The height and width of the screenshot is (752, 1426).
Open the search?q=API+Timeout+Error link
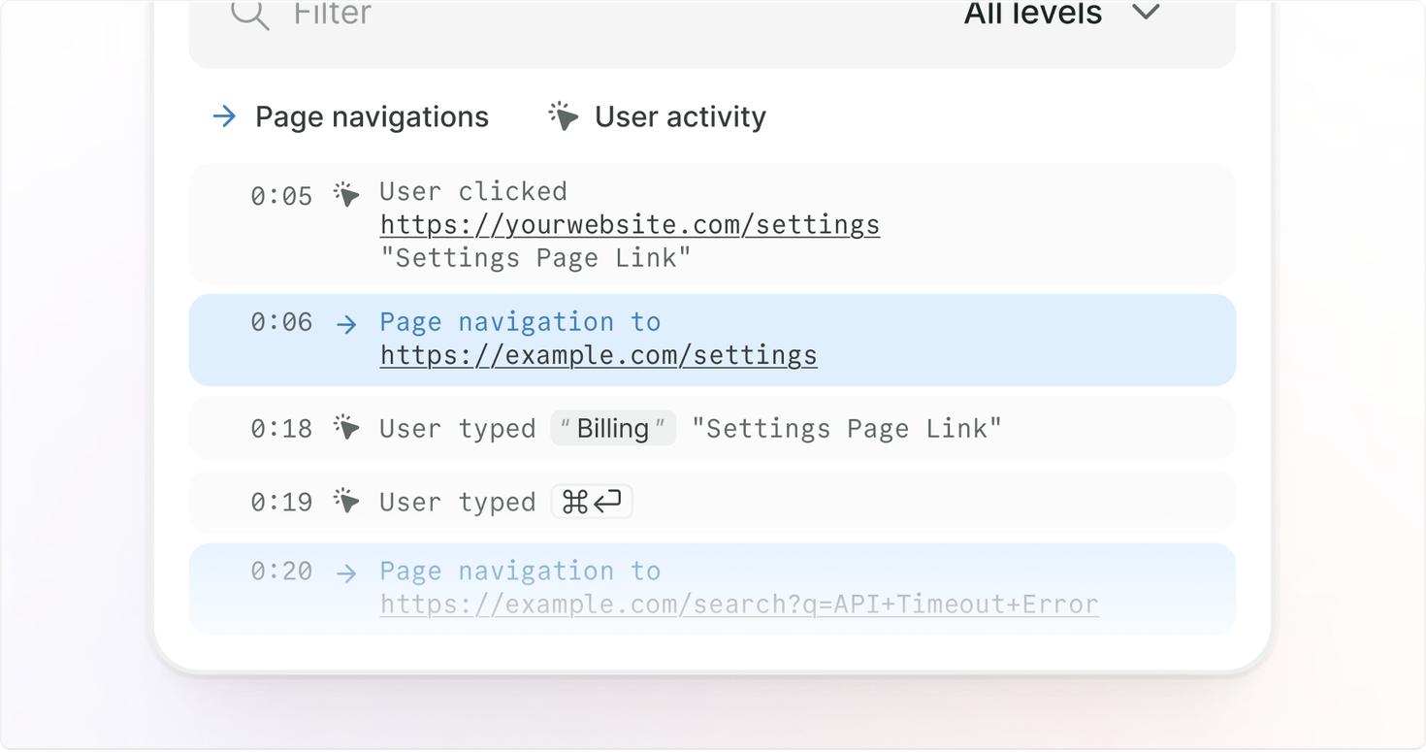(739, 605)
